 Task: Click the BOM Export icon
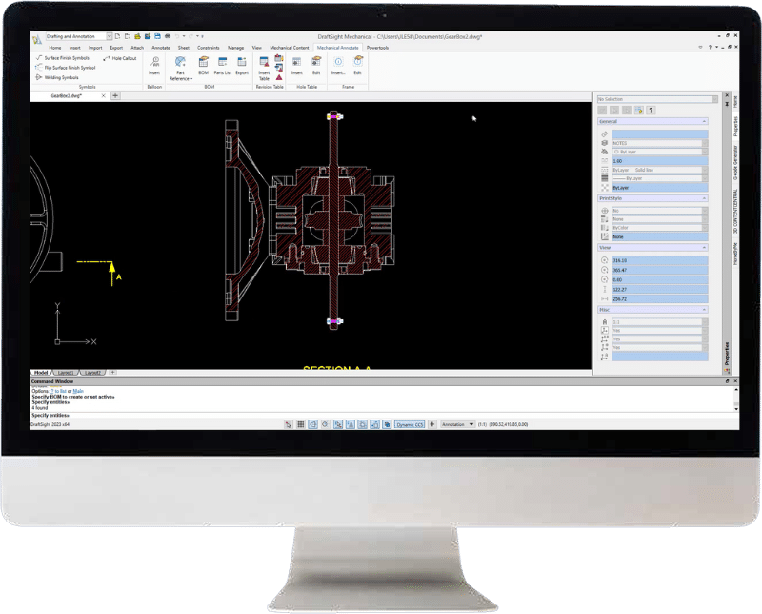[242, 65]
